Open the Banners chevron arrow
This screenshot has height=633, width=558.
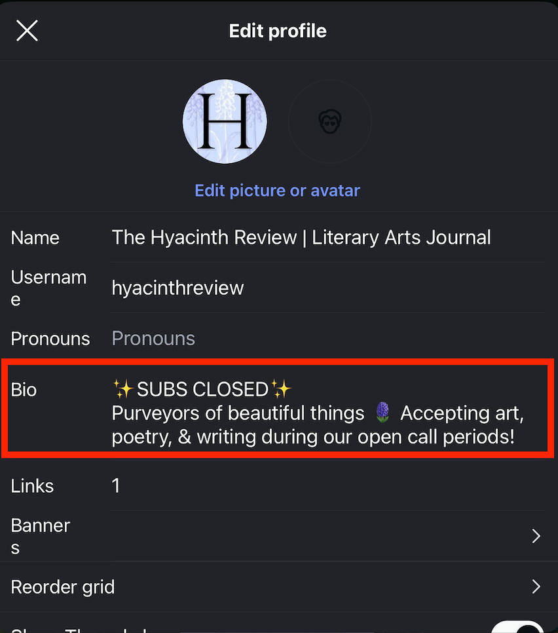coord(536,536)
